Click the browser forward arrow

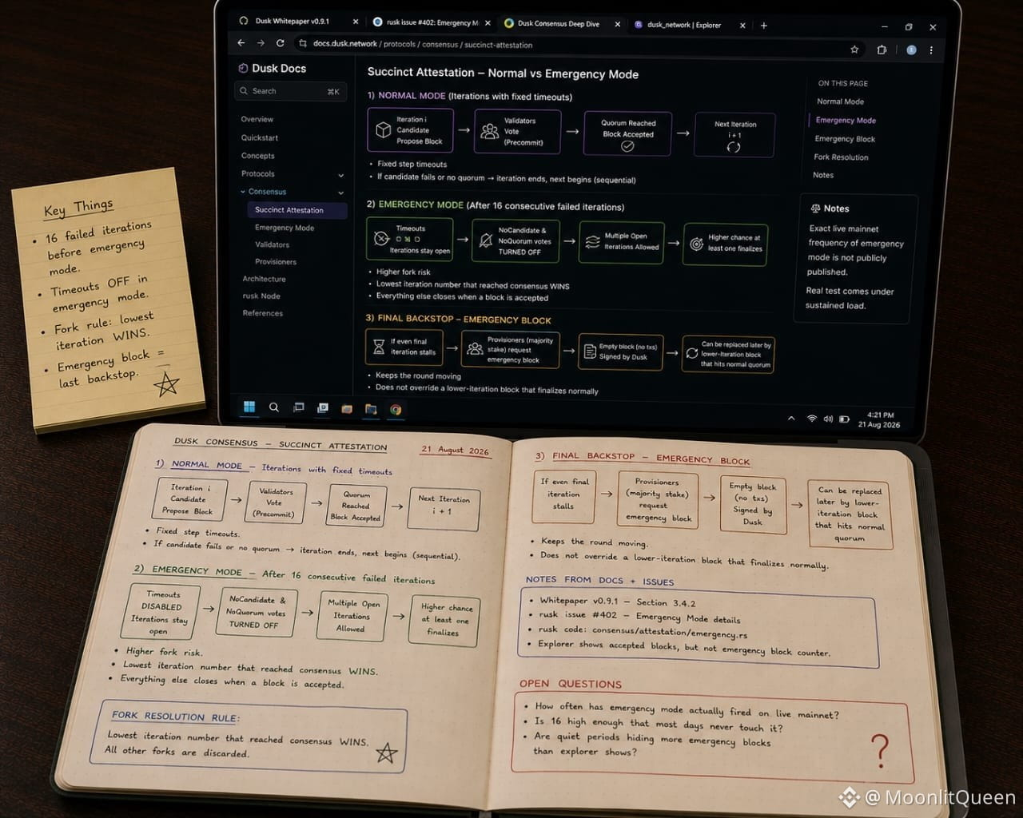coord(261,43)
